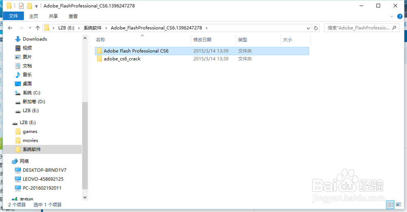Click the PC-201602192011 computer icon
The height and width of the screenshot is (212, 407).
[18, 188]
